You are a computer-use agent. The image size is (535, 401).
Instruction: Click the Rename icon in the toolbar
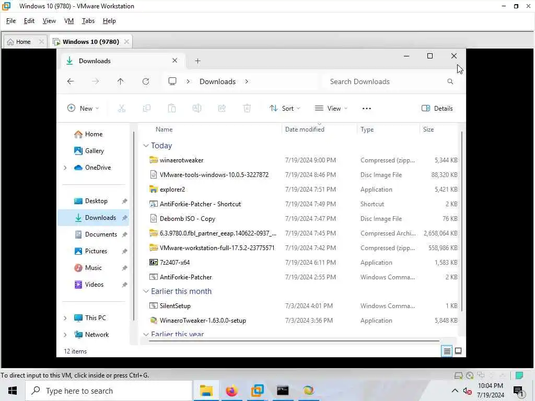point(197,109)
